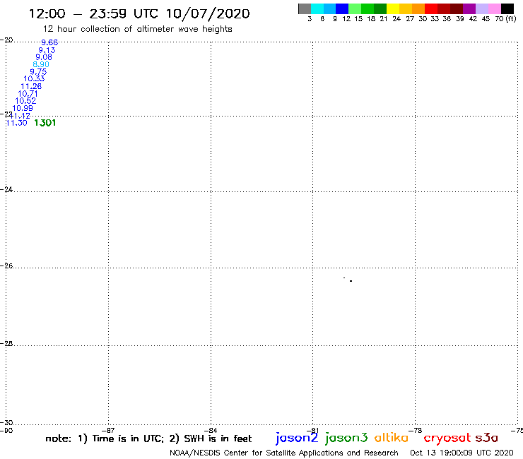Click the wave height value 10.71
523x459 pixels.
[x=28, y=94]
